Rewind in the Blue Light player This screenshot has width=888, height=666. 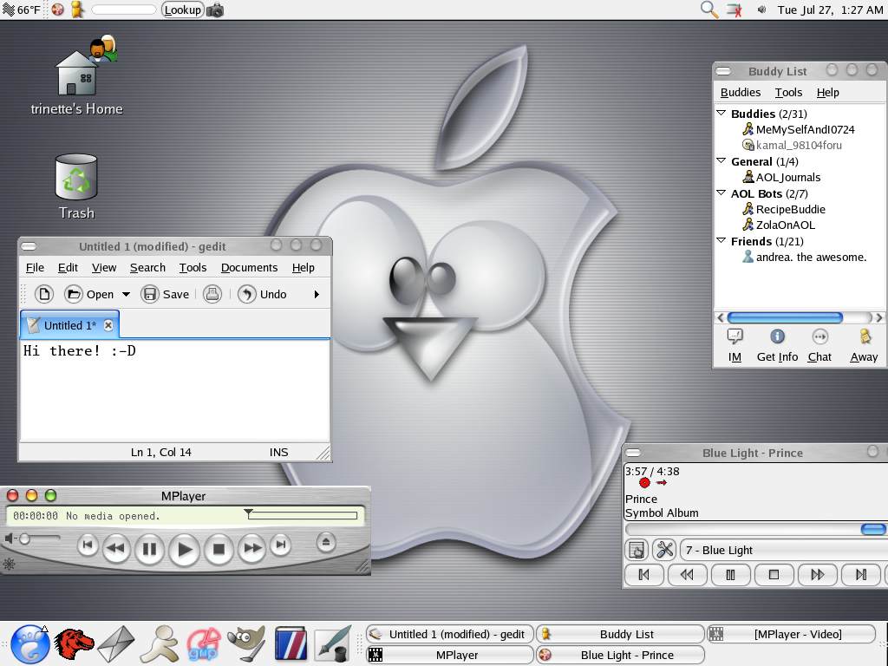pyautogui.click(x=687, y=575)
